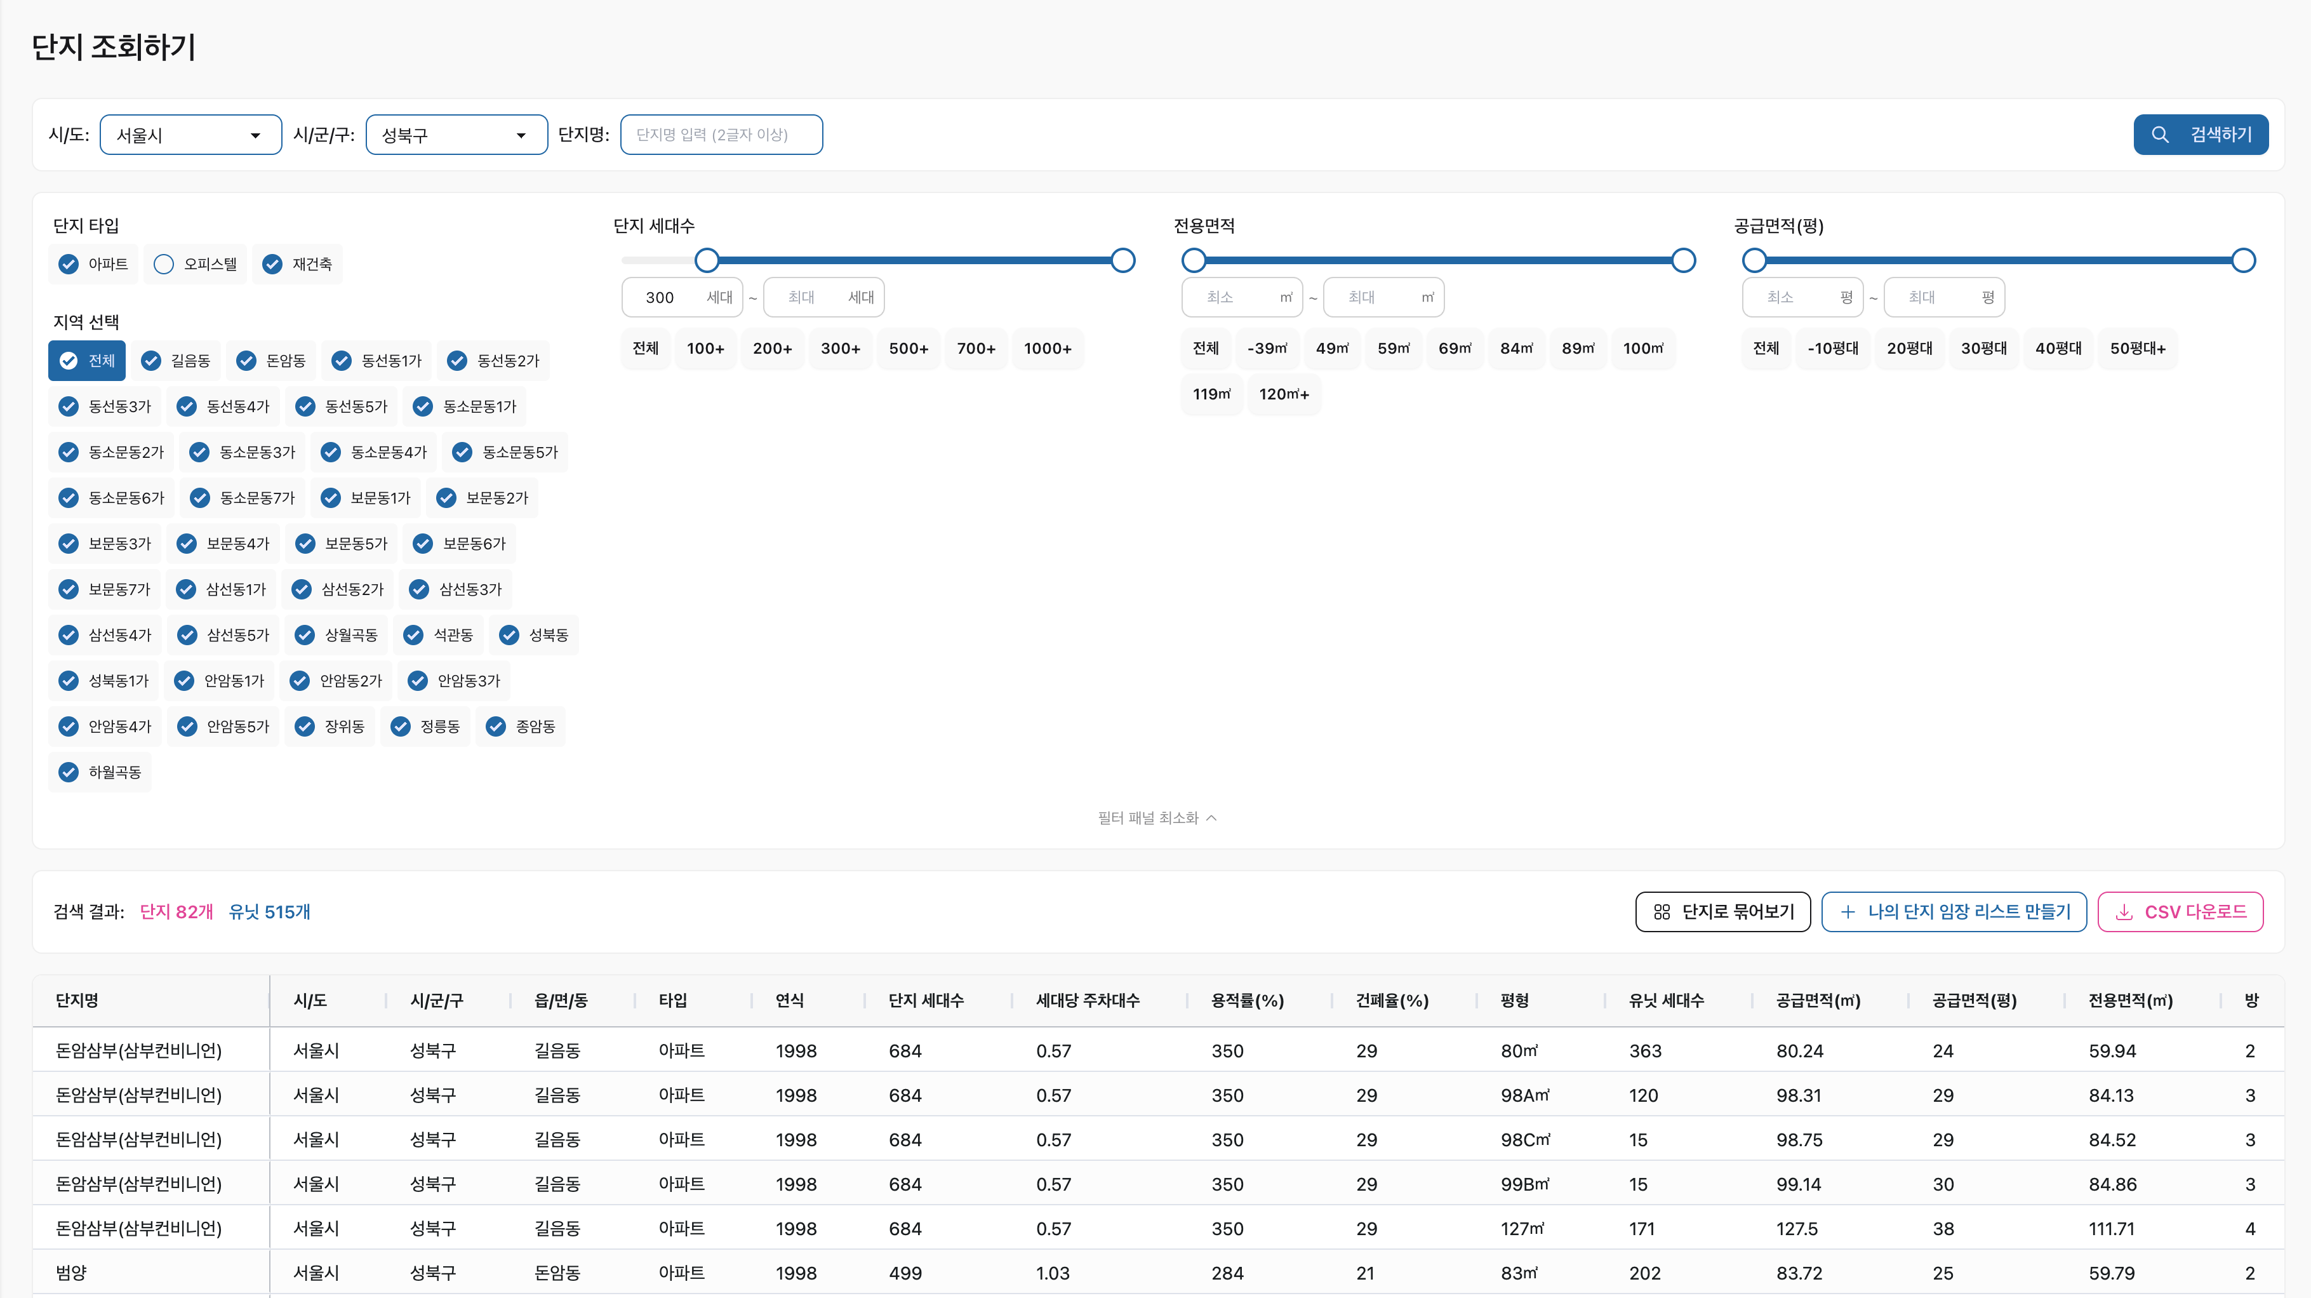2311x1298 pixels.
Task: Select the 500+ household count preset
Action: [908, 348]
